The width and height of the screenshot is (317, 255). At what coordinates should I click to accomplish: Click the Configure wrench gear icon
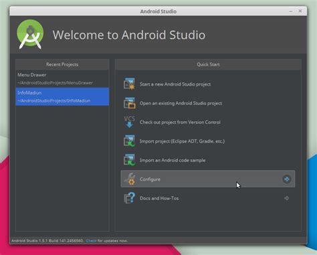pyautogui.click(x=129, y=179)
